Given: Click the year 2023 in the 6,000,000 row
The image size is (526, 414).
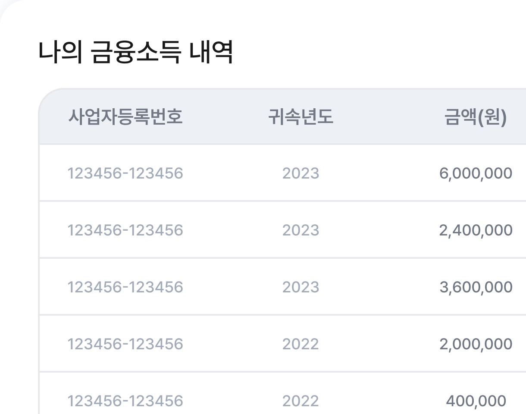Looking at the screenshot, I should [x=301, y=173].
